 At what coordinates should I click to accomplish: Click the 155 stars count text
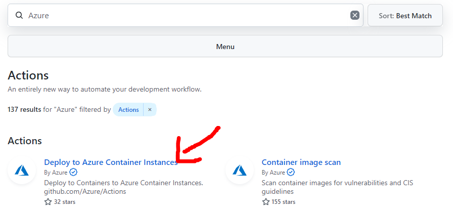(x=285, y=202)
